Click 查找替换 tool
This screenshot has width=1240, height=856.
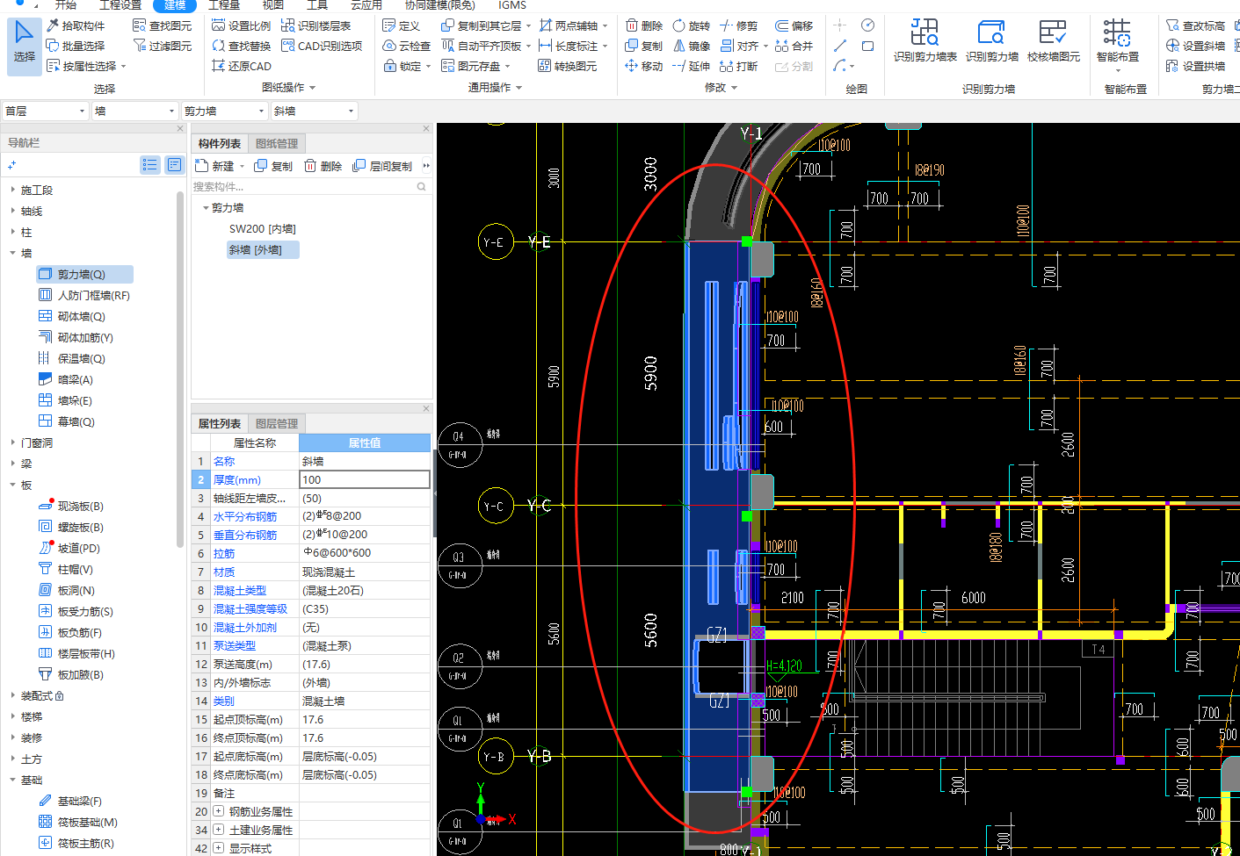pyautogui.click(x=242, y=46)
